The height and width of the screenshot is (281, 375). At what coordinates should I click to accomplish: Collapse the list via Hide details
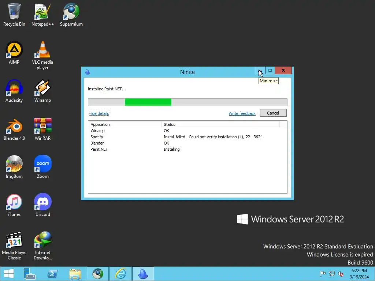point(99,113)
